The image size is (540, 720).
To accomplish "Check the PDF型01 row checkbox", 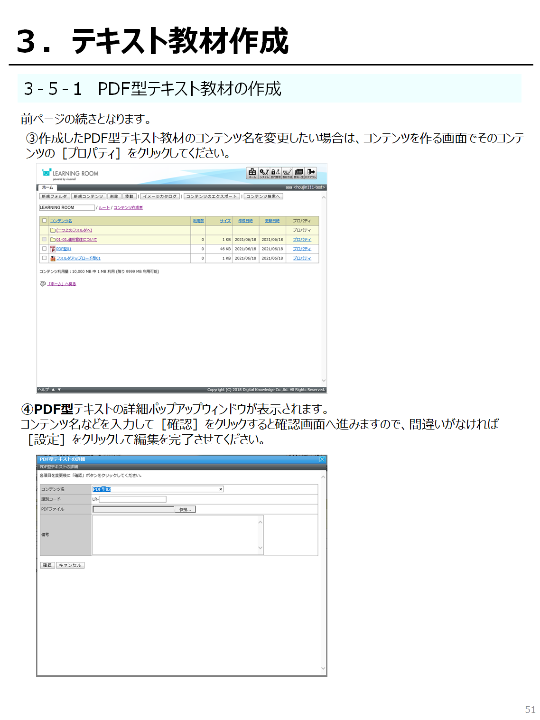I will [x=45, y=249].
